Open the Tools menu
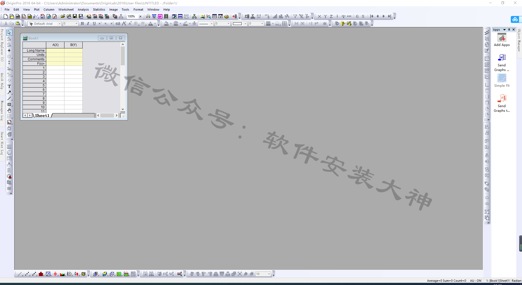The image size is (522, 285). [x=125, y=10]
